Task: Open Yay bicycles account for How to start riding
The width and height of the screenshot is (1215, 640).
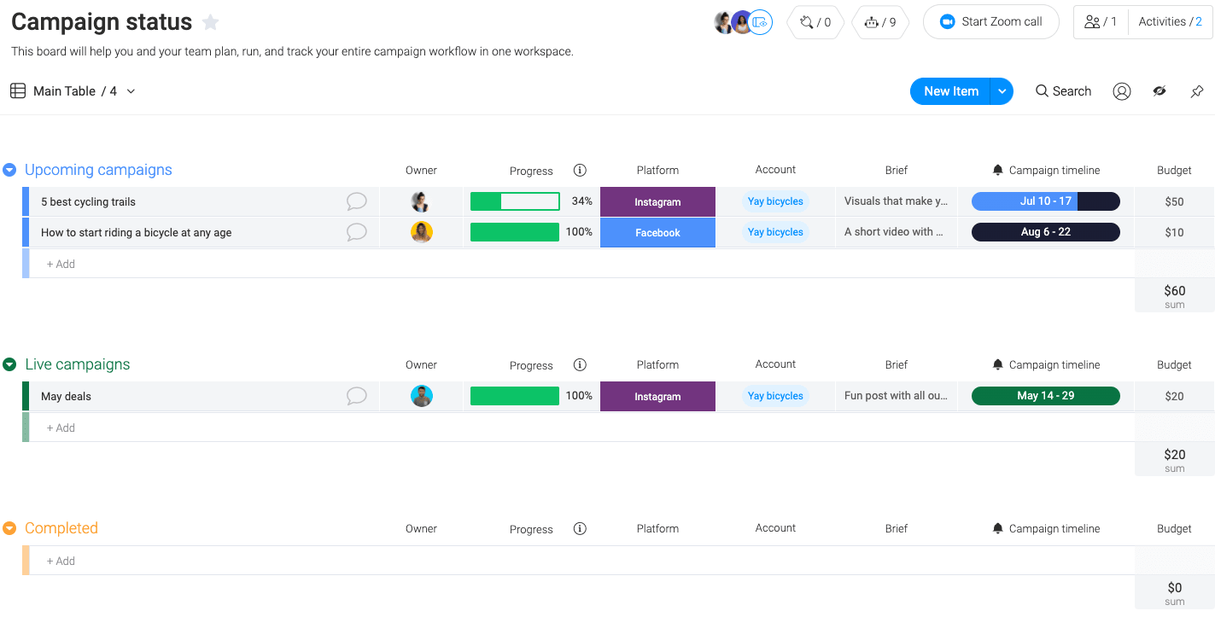Action: (x=775, y=232)
